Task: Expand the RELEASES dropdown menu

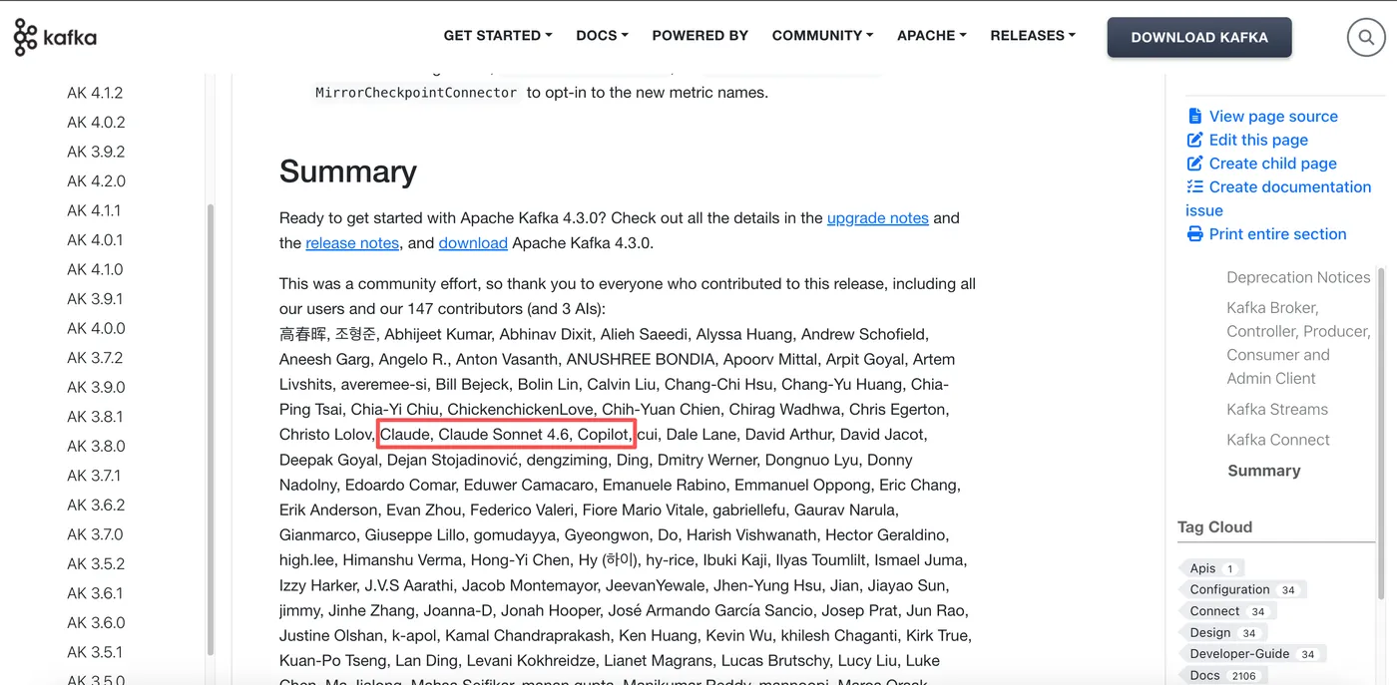Action: click(1033, 35)
